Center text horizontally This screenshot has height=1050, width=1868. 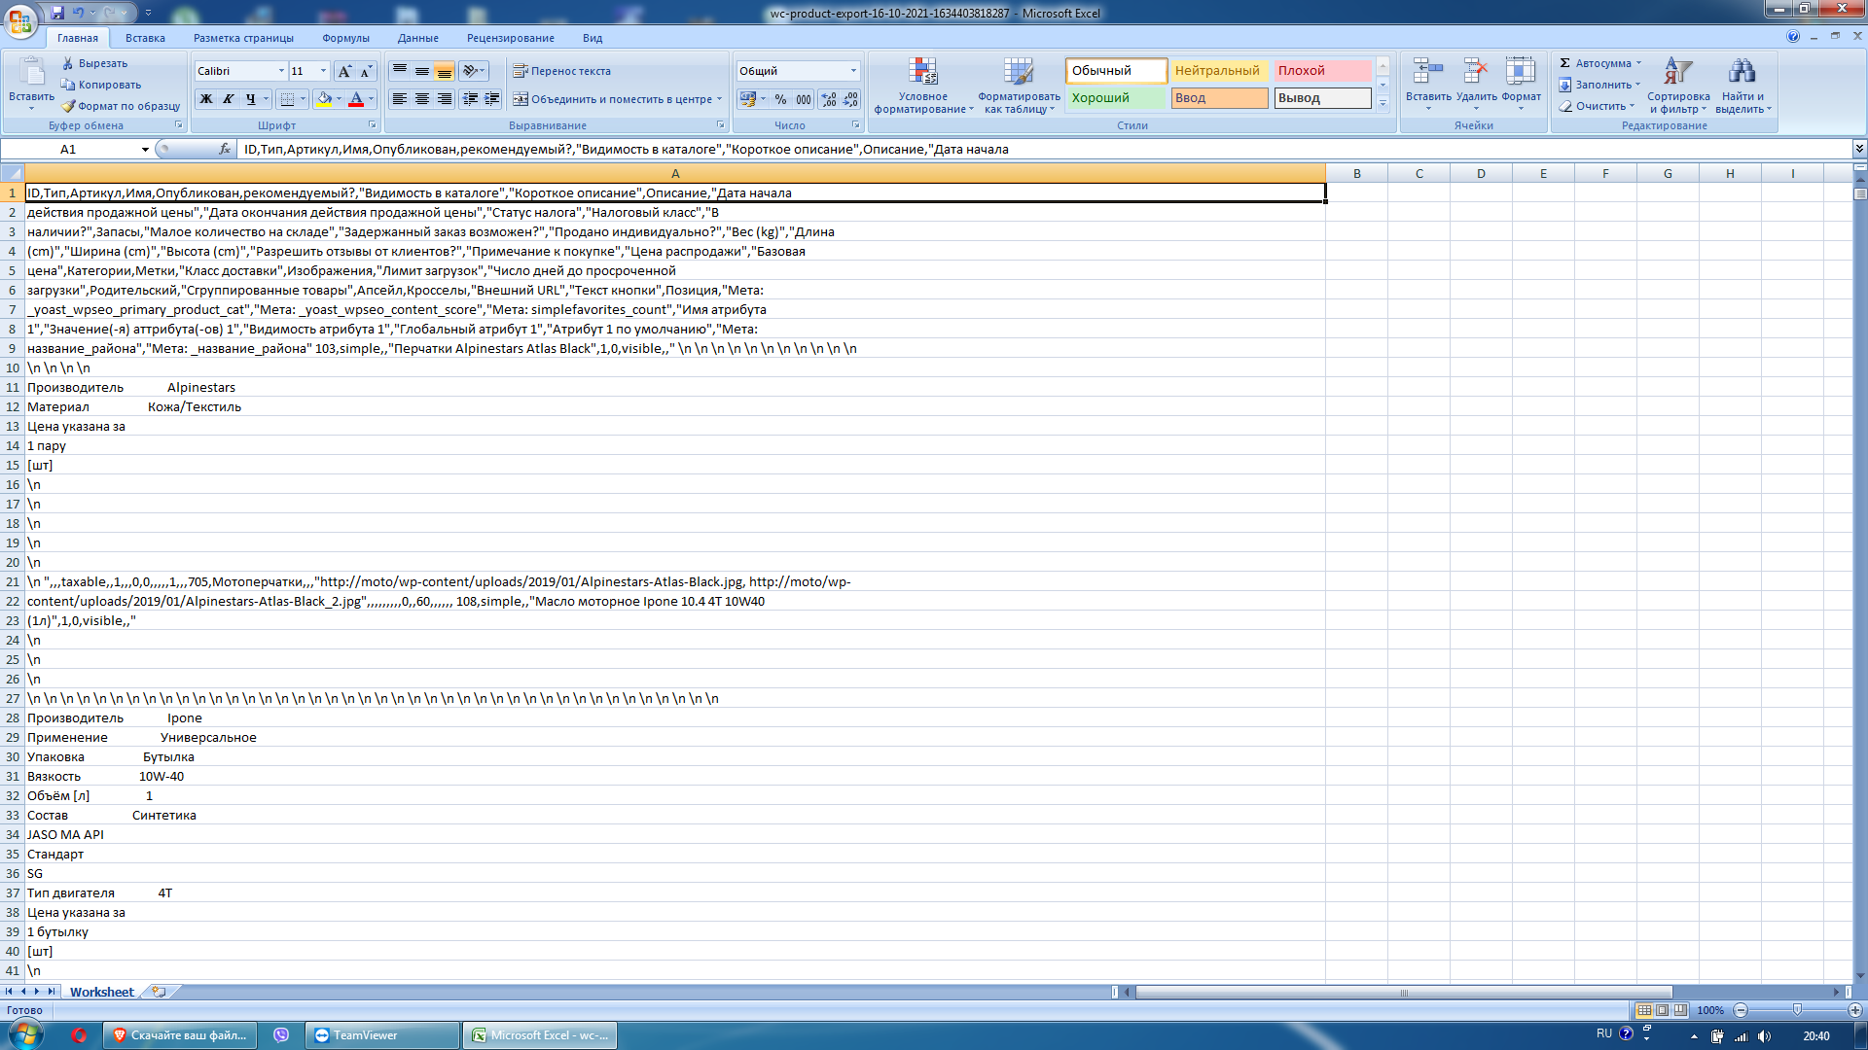point(422,99)
